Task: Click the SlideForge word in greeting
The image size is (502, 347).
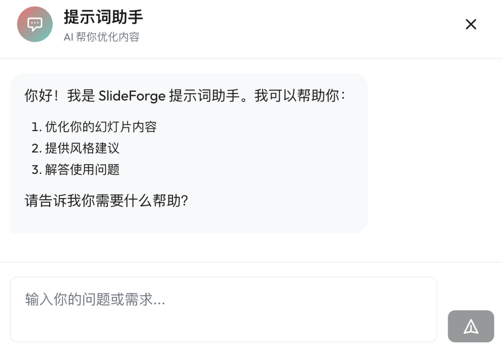Action: [132, 96]
